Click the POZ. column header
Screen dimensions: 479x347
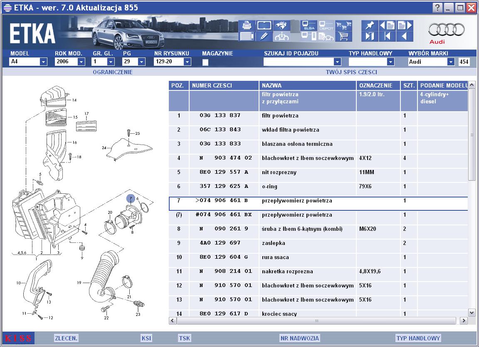tap(179, 85)
